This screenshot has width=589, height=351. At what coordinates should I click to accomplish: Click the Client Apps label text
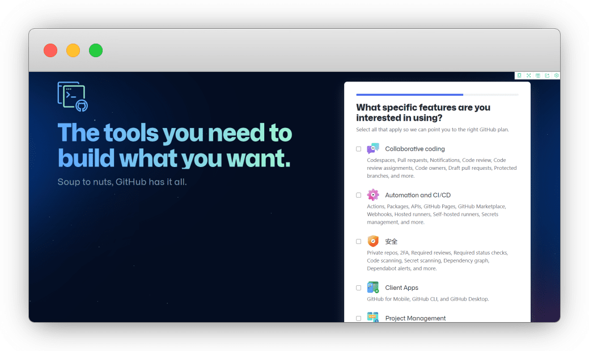(401, 288)
